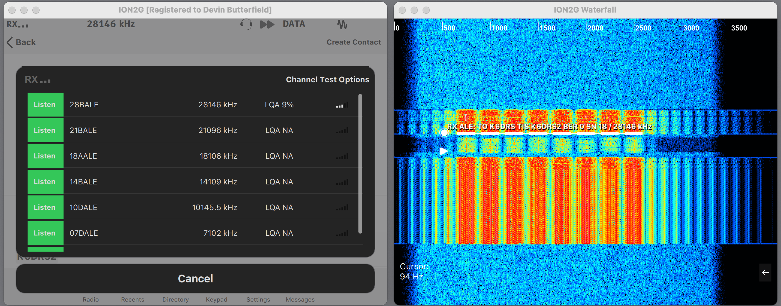
Task: Click the DATA mode label
Action: click(294, 24)
